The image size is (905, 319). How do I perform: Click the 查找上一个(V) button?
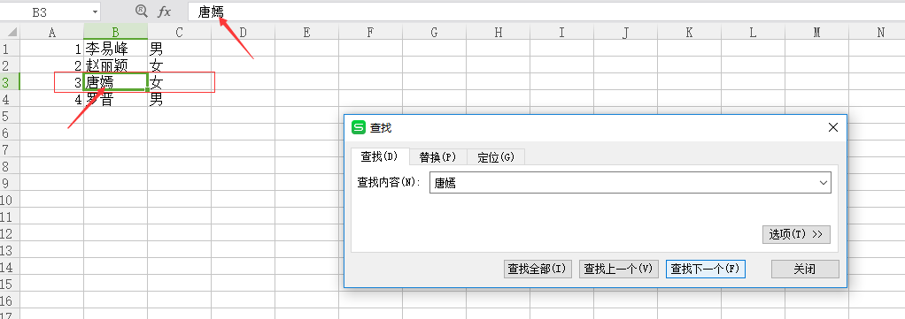618,269
